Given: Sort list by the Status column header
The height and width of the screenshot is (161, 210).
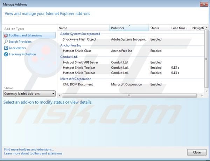Looking at the screenshot, I should click(x=159, y=28).
